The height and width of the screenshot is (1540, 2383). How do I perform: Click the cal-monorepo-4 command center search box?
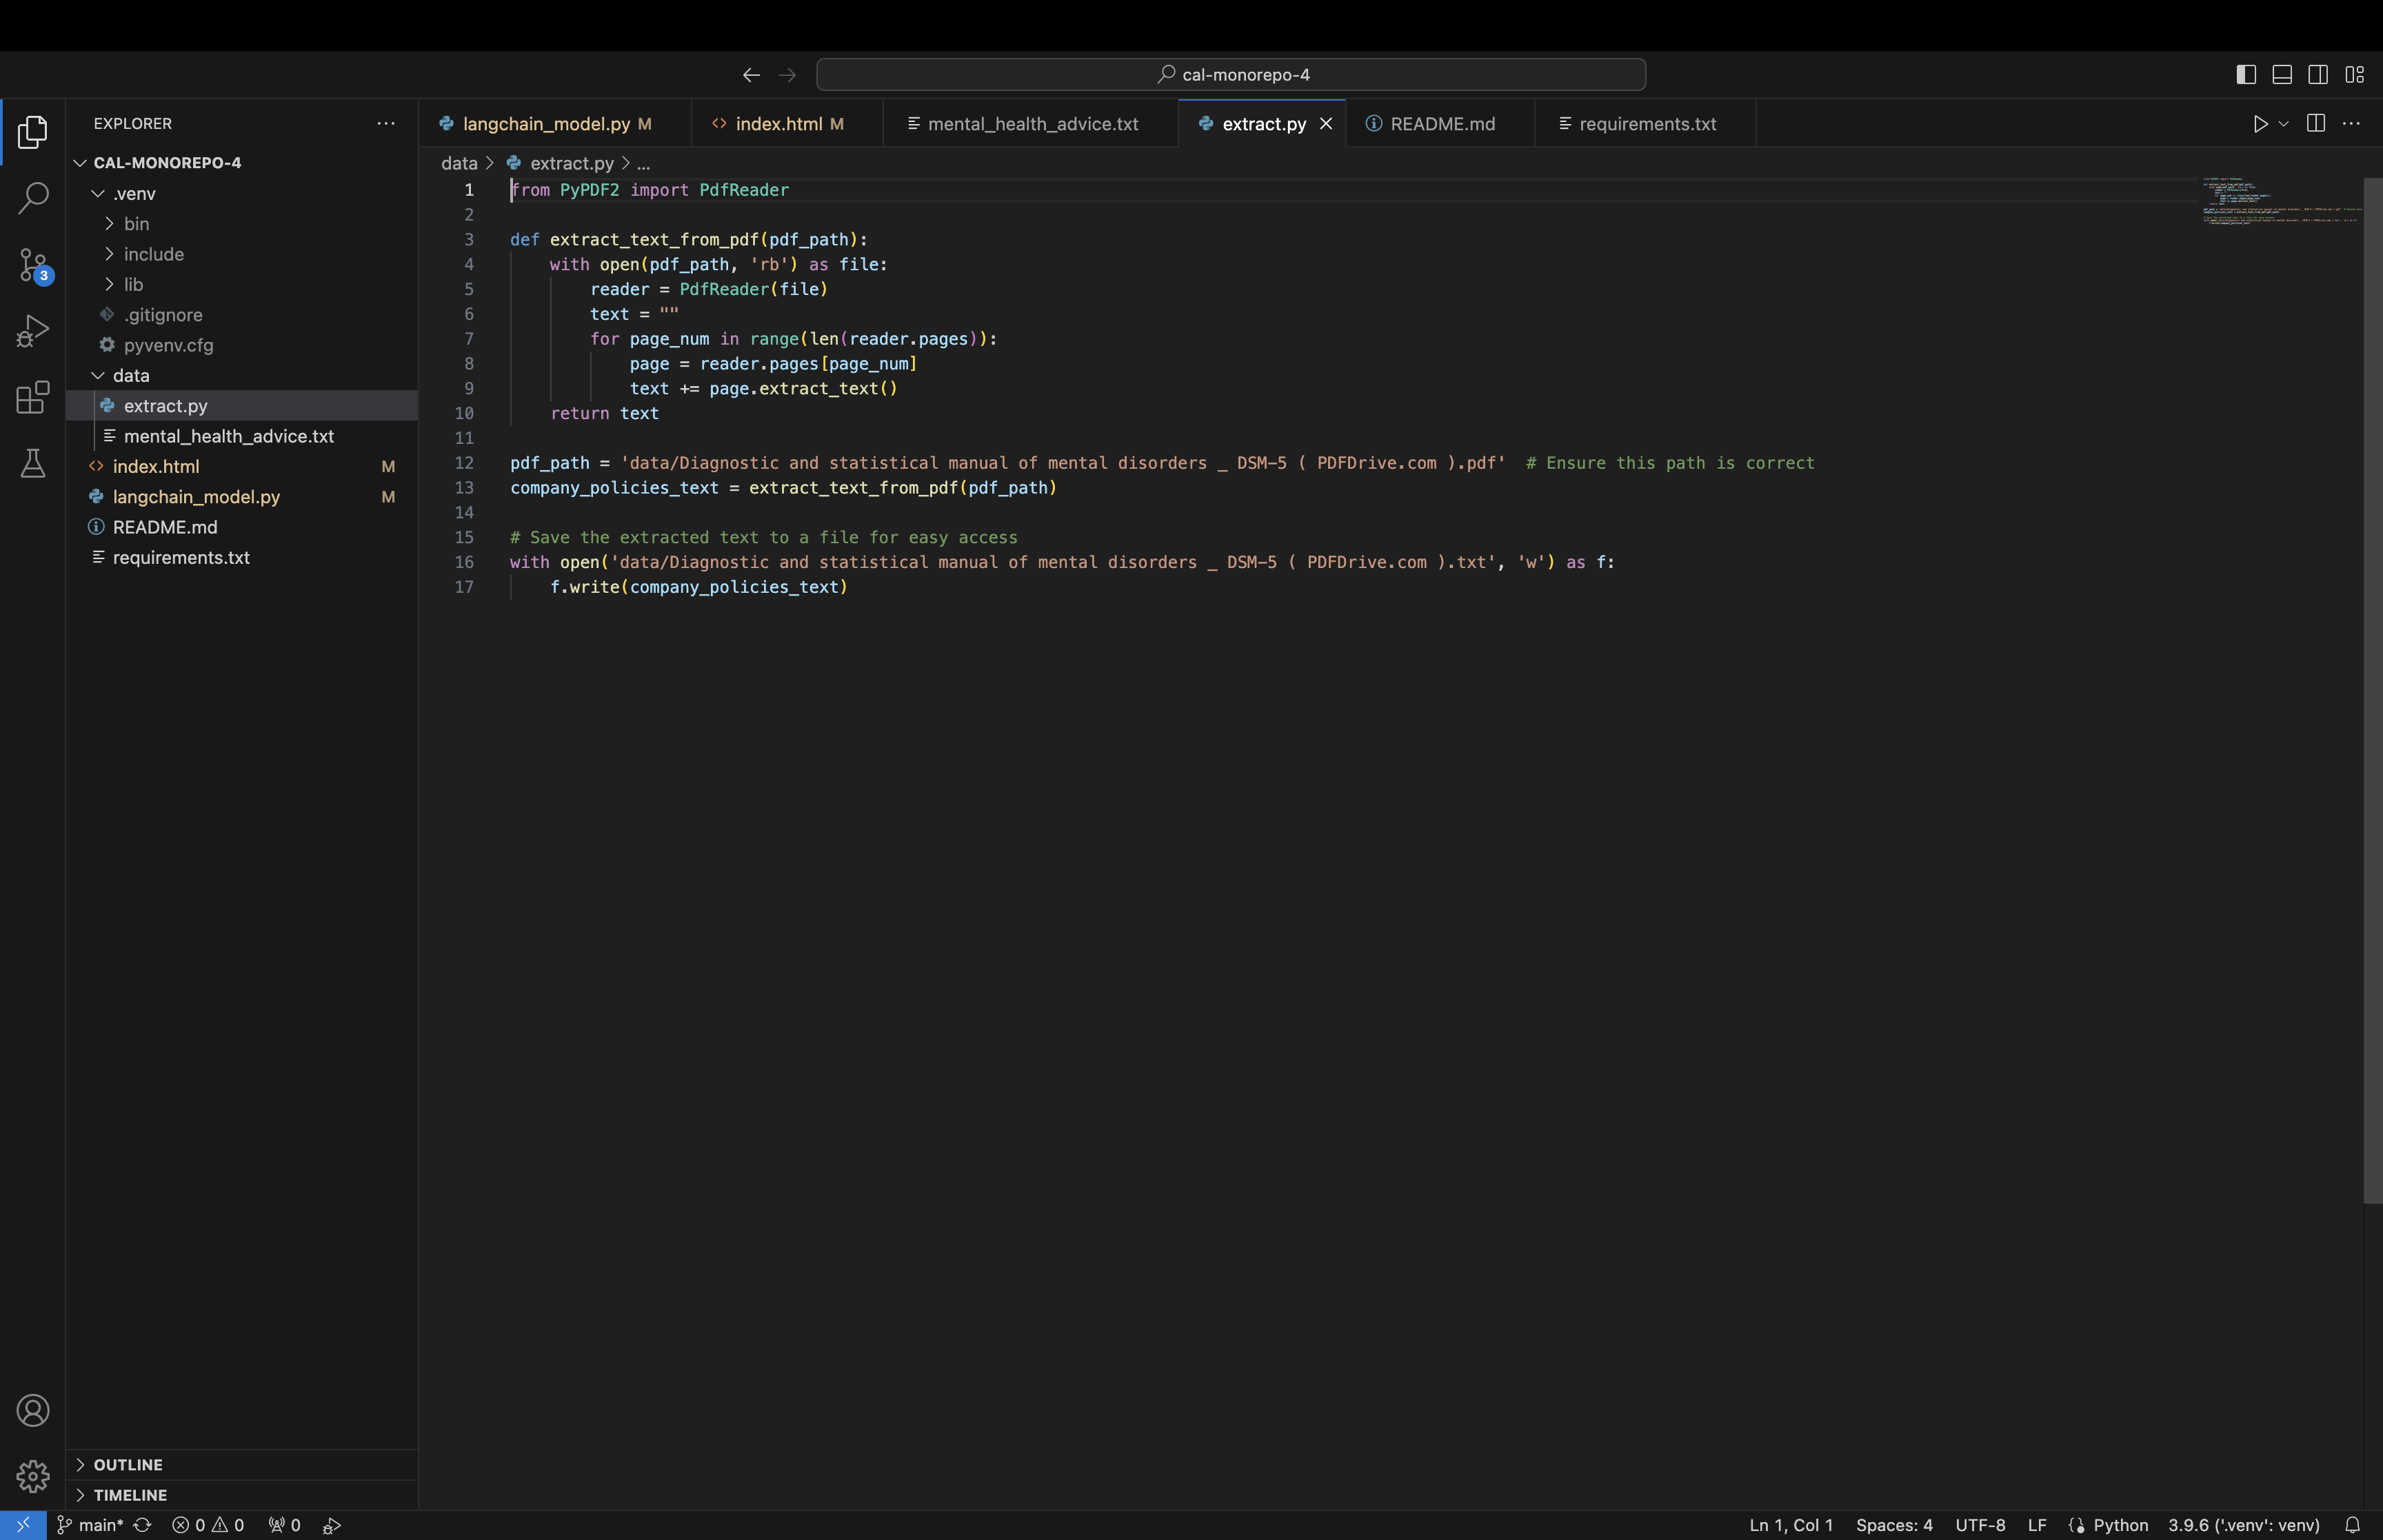[x=1230, y=75]
